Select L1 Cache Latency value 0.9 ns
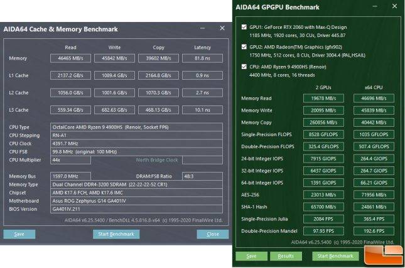405x268 pixels. coord(202,75)
